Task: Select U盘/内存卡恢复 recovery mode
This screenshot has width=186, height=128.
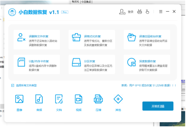Action: point(37,64)
